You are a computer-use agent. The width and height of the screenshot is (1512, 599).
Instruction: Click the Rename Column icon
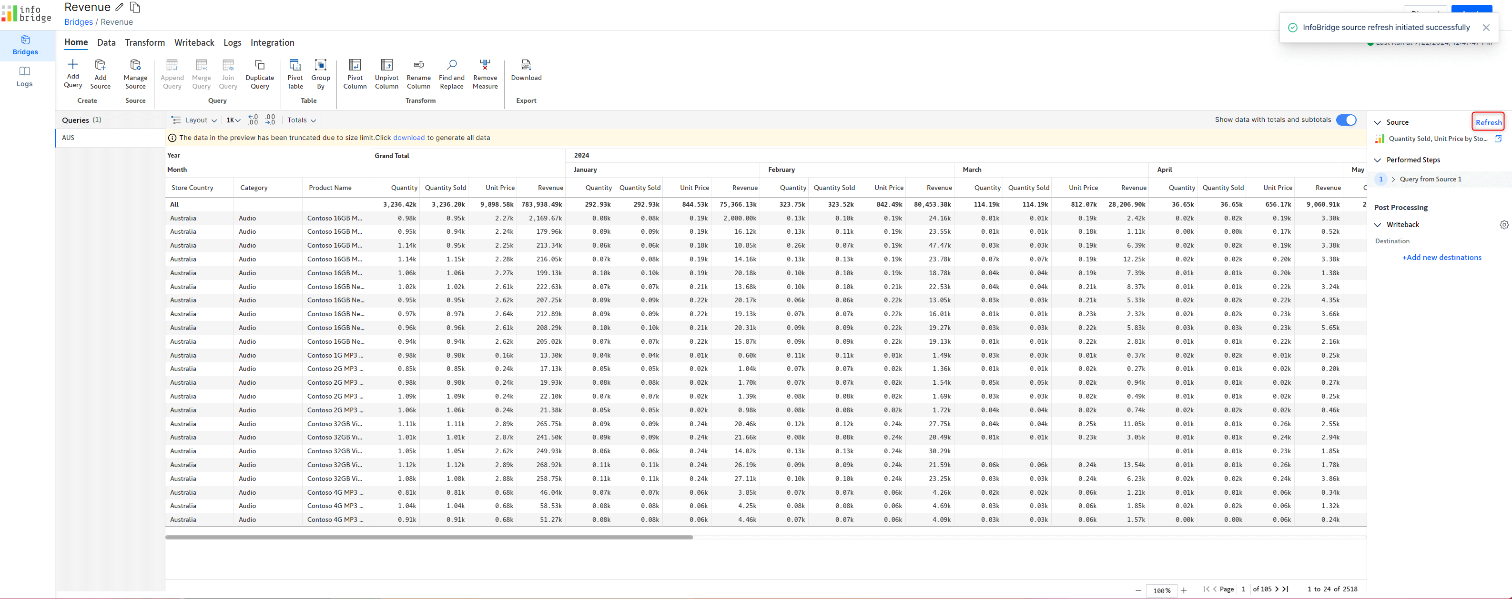pos(418,65)
